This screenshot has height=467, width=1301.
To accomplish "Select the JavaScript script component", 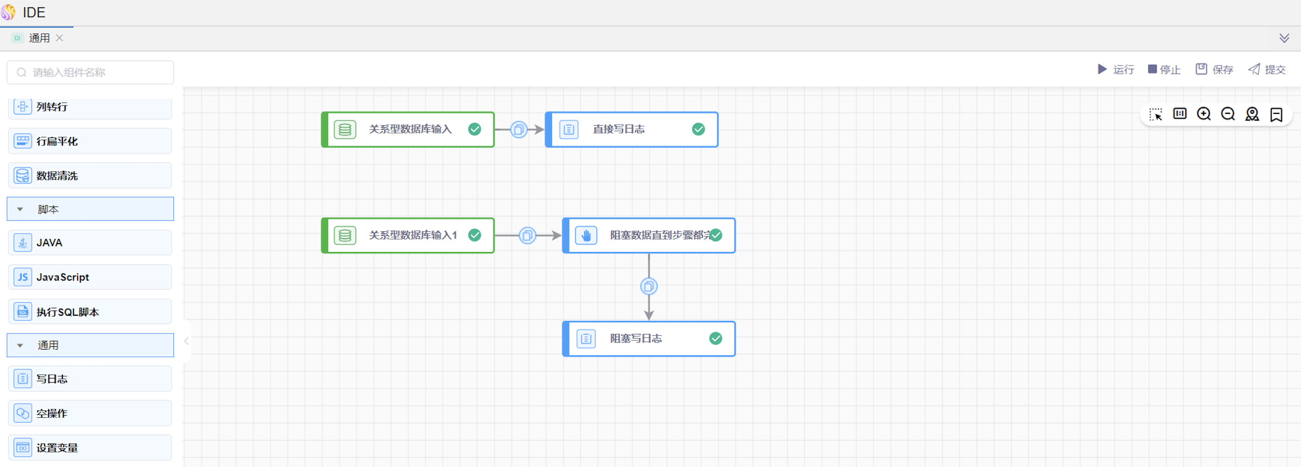I will coord(90,277).
